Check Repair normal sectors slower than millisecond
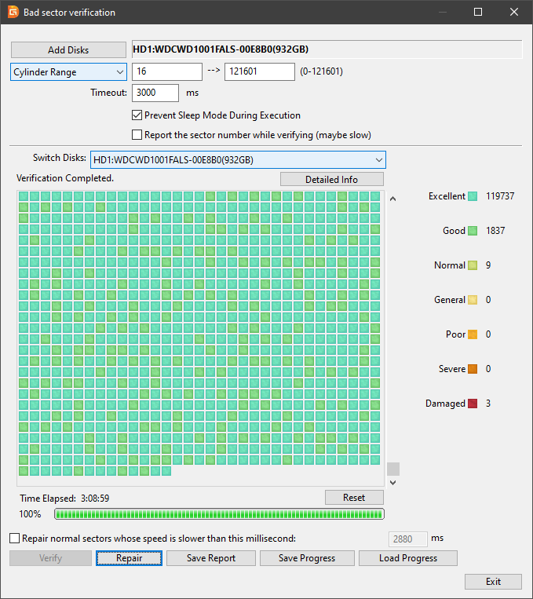 coord(14,539)
